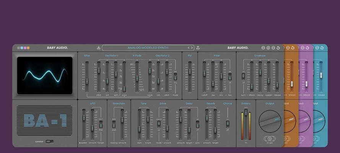Click the release slider on purple panel
Screen dimensions: 340x153
(306, 84)
